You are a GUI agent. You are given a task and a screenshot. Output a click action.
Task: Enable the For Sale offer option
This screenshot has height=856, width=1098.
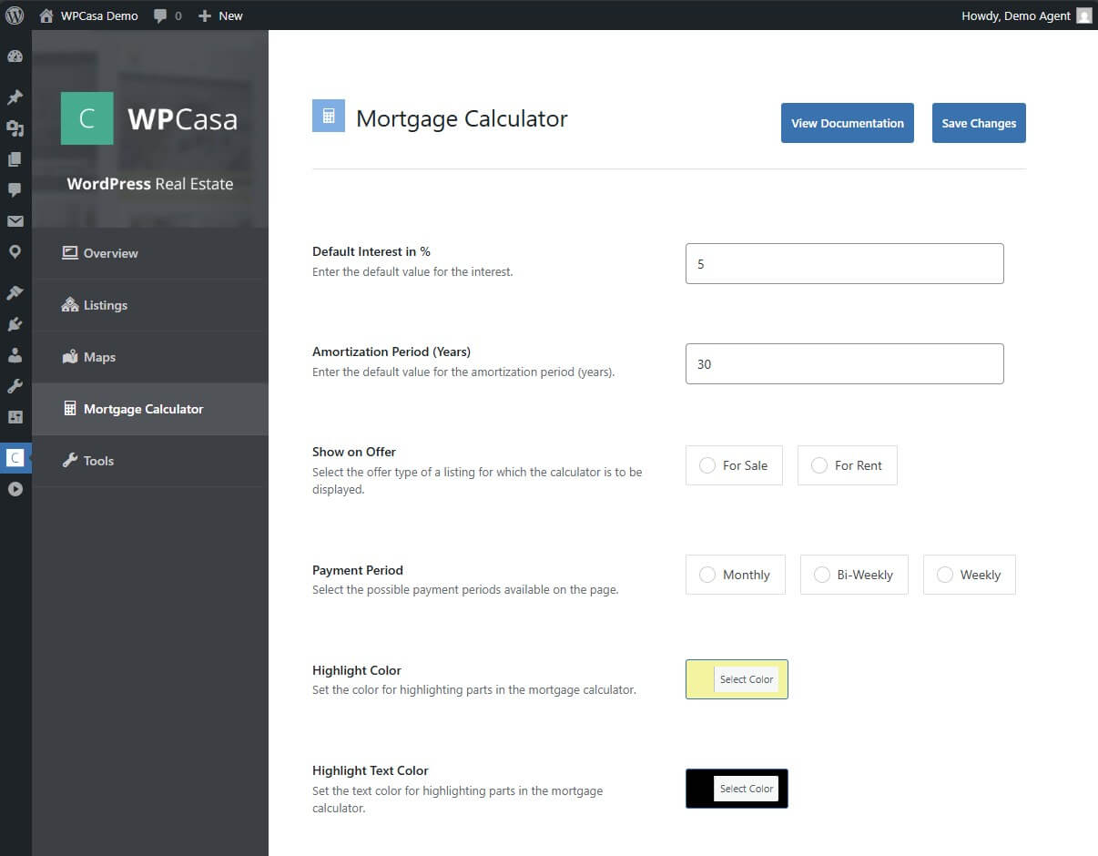tap(734, 465)
